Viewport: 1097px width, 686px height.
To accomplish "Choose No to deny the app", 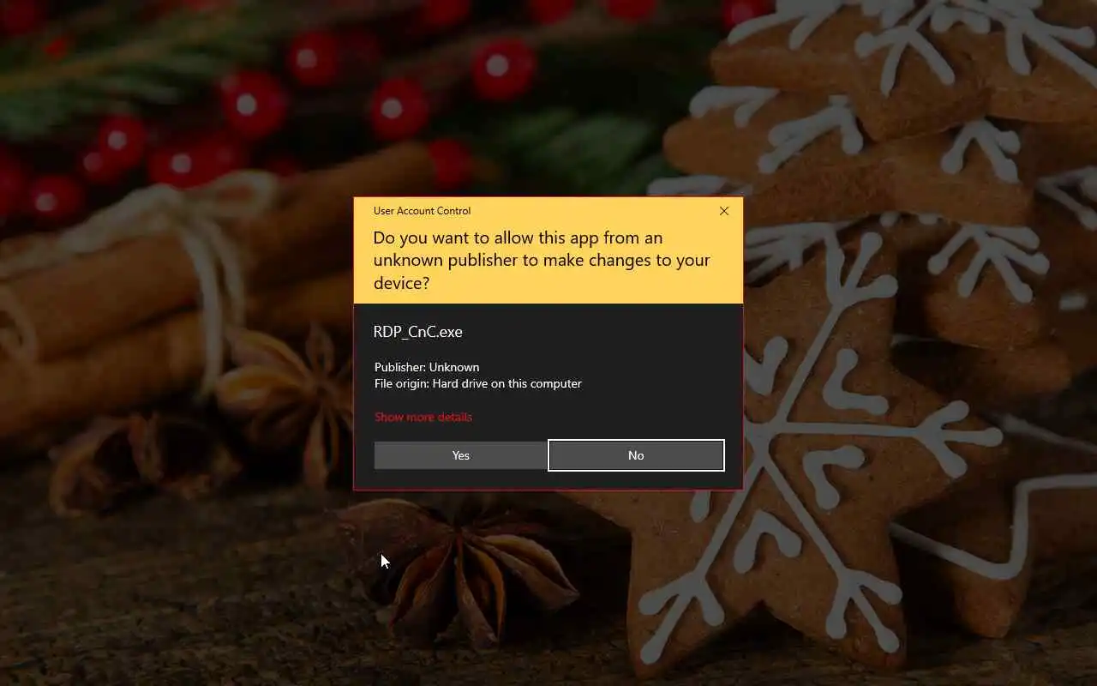I will (x=636, y=455).
